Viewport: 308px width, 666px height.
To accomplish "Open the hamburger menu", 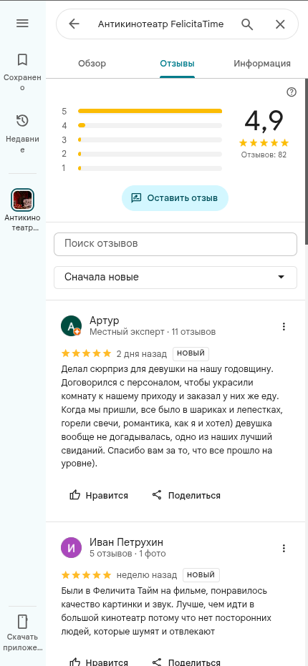I will click(22, 24).
